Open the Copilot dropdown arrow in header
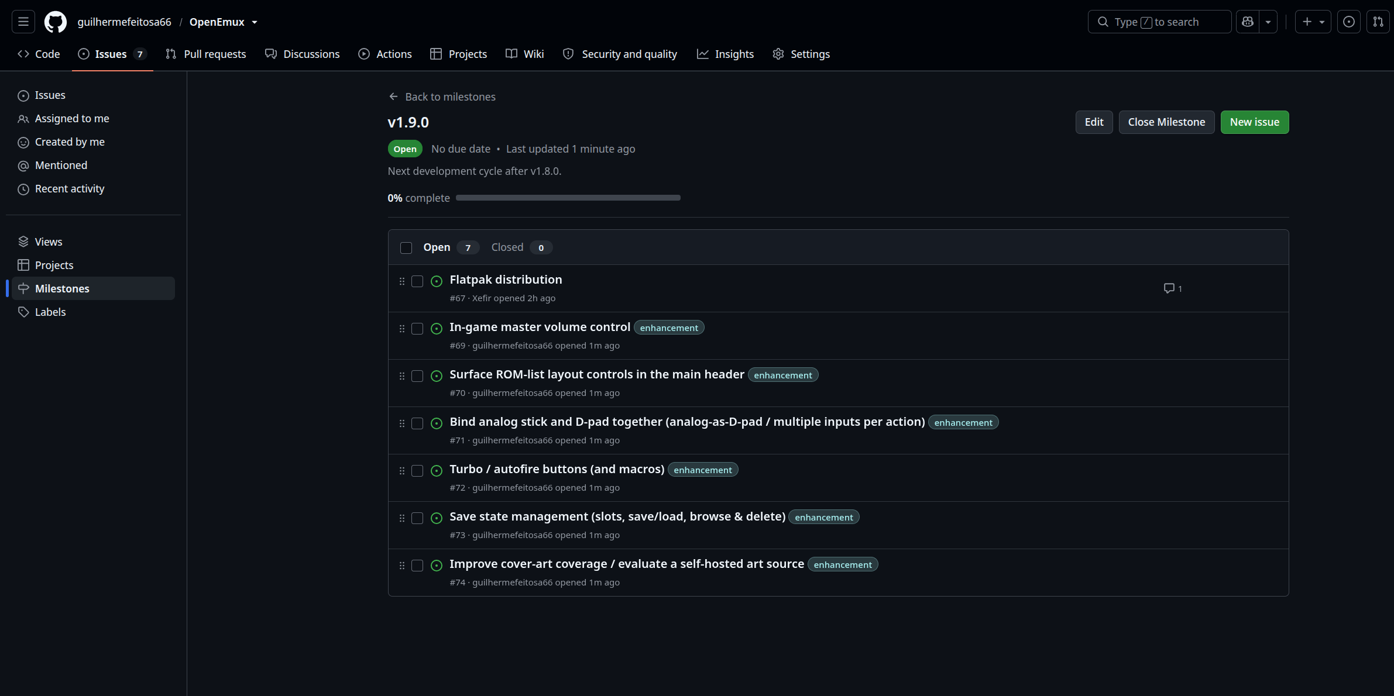The image size is (1394, 696). 1268,22
